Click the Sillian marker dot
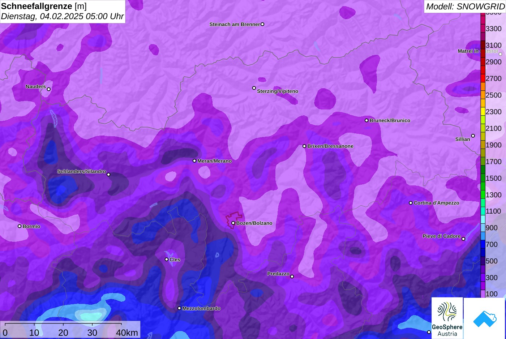Screen dimensions: 506x339 473,136
